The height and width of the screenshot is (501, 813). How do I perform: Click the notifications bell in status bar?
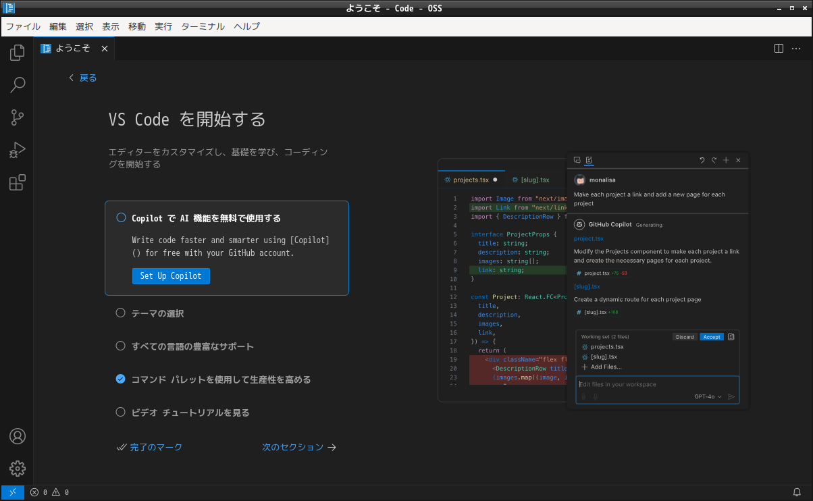pyautogui.click(x=797, y=492)
